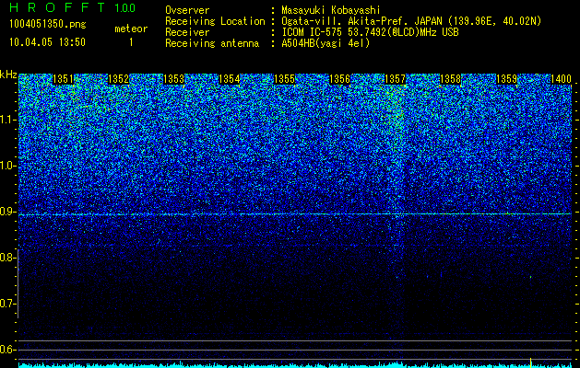Viewport: 580px width, 368px height.
Task: Click the 1356 time marker
Action: [339, 79]
